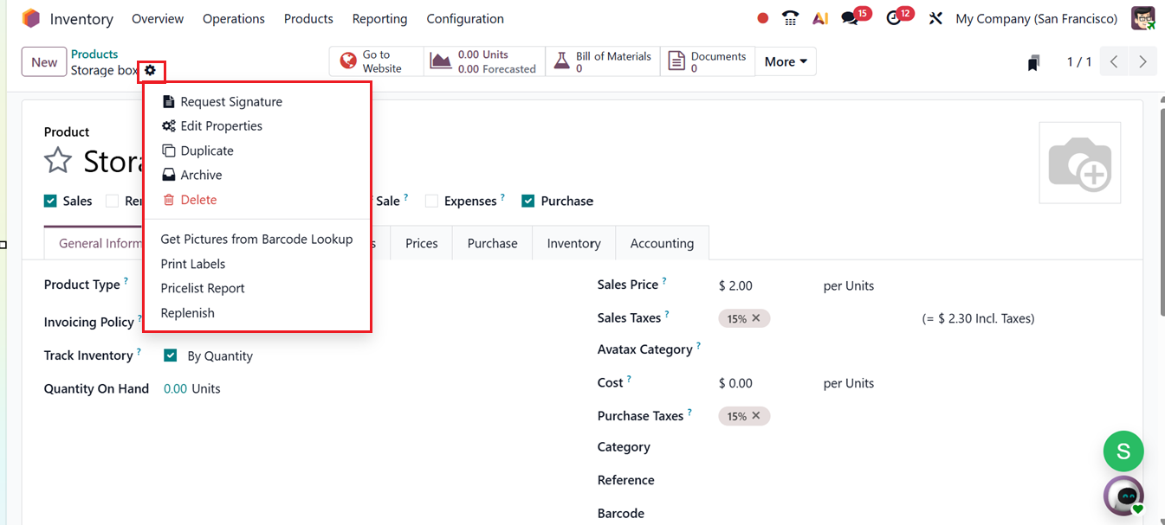Open the Bill of Materials smart button

[x=602, y=61]
